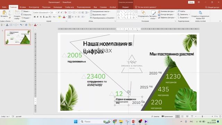The image size is (222, 125).
Task: Switch to the Анимация ribbon tab
Action: click(58, 7)
